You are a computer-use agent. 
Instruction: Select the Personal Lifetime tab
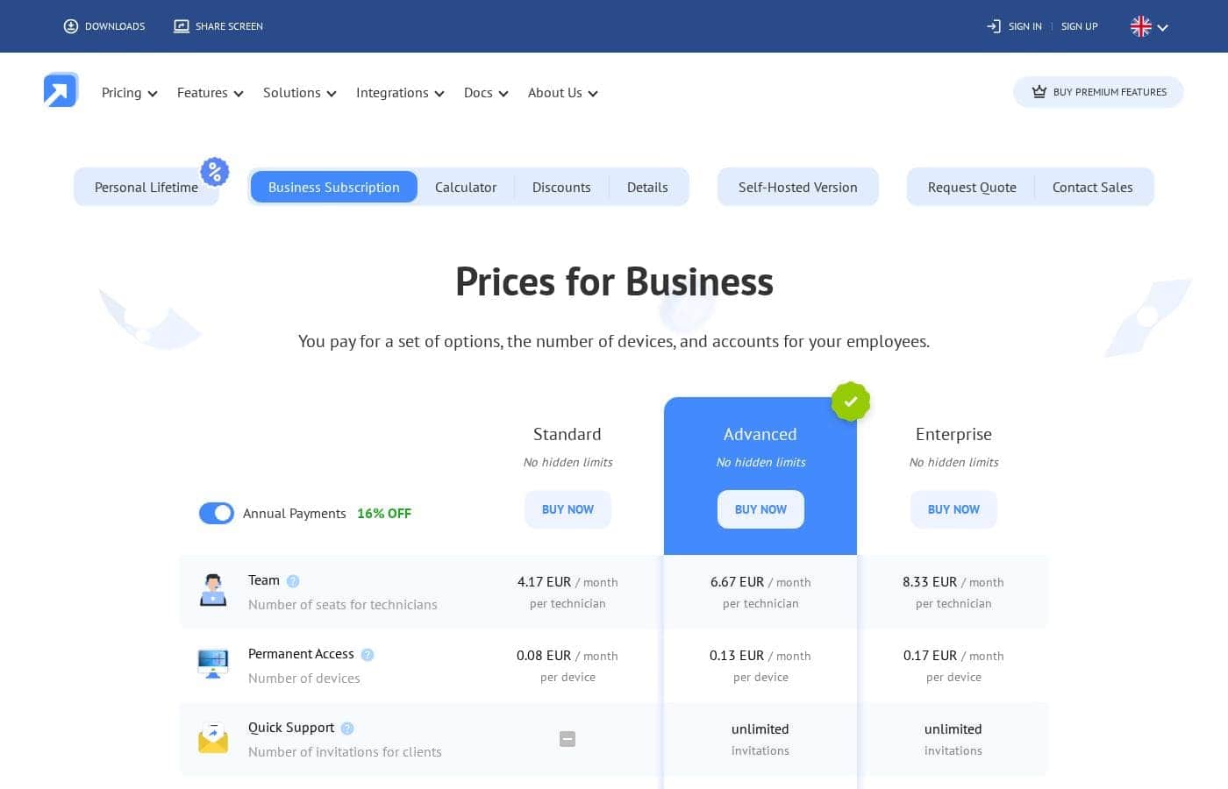pyautogui.click(x=146, y=188)
